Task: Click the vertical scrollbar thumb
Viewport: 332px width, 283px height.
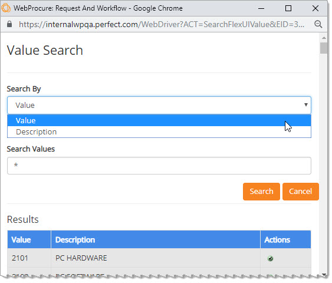Action: [x=324, y=48]
